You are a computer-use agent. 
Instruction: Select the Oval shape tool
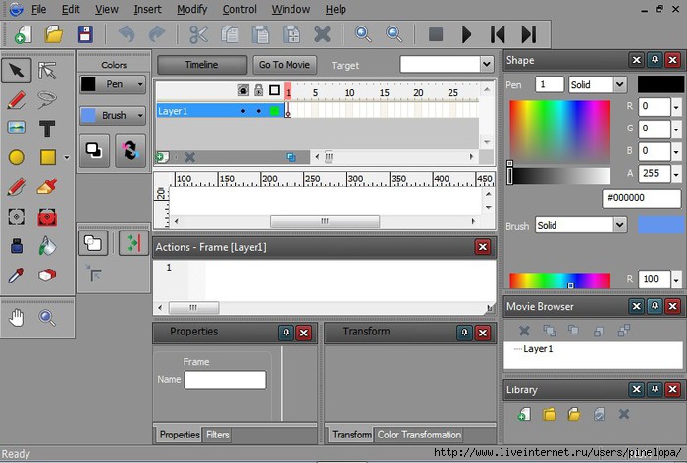pos(17,157)
